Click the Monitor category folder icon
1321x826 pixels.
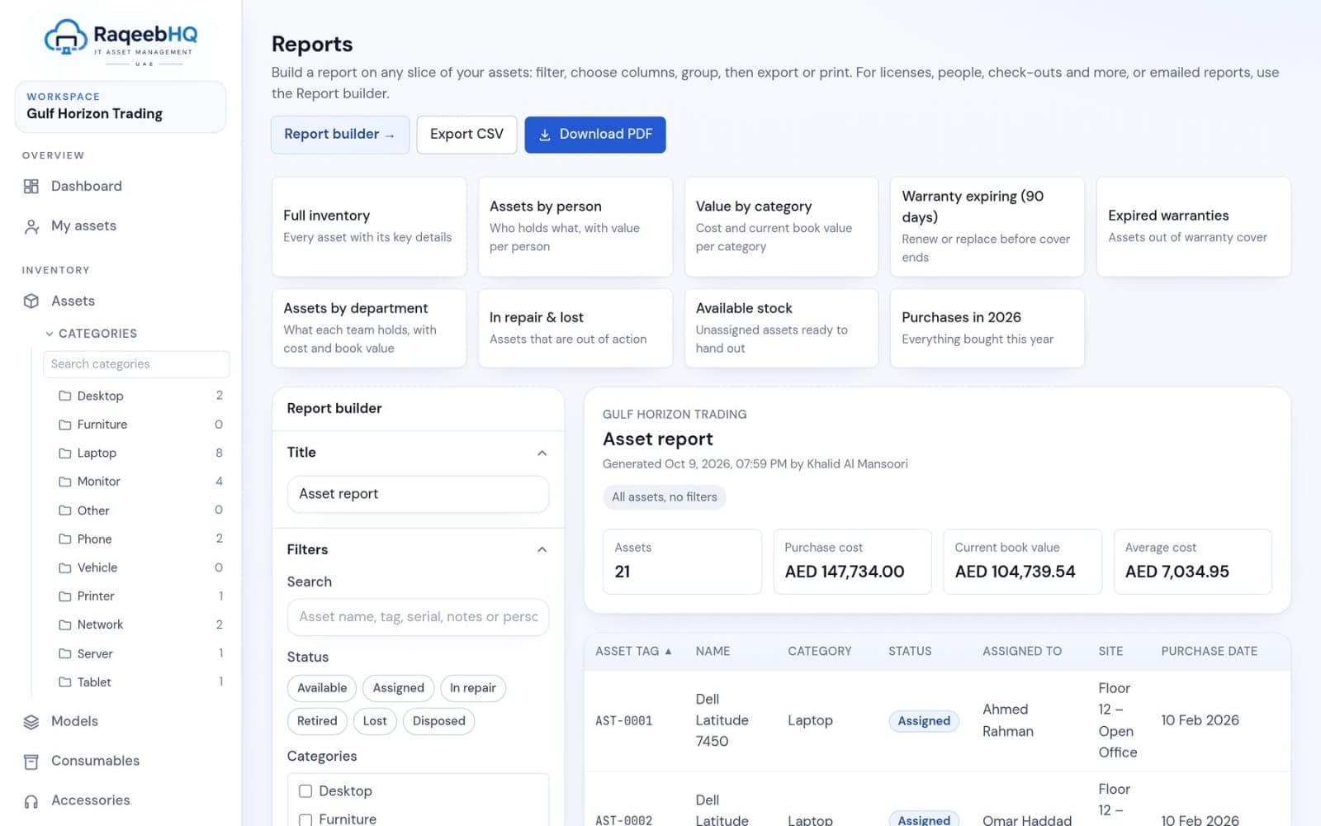tap(64, 482)
